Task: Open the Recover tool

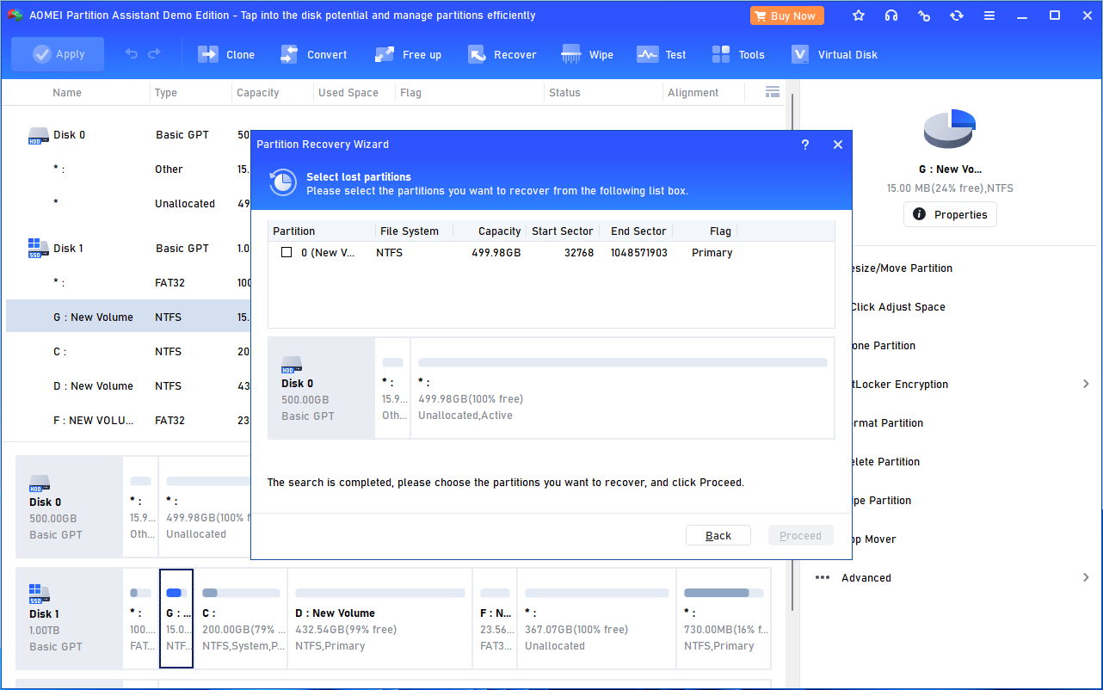Action: (x=502, y=53)
